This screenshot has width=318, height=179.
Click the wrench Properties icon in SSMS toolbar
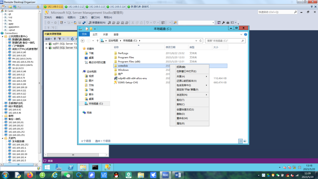223,22
